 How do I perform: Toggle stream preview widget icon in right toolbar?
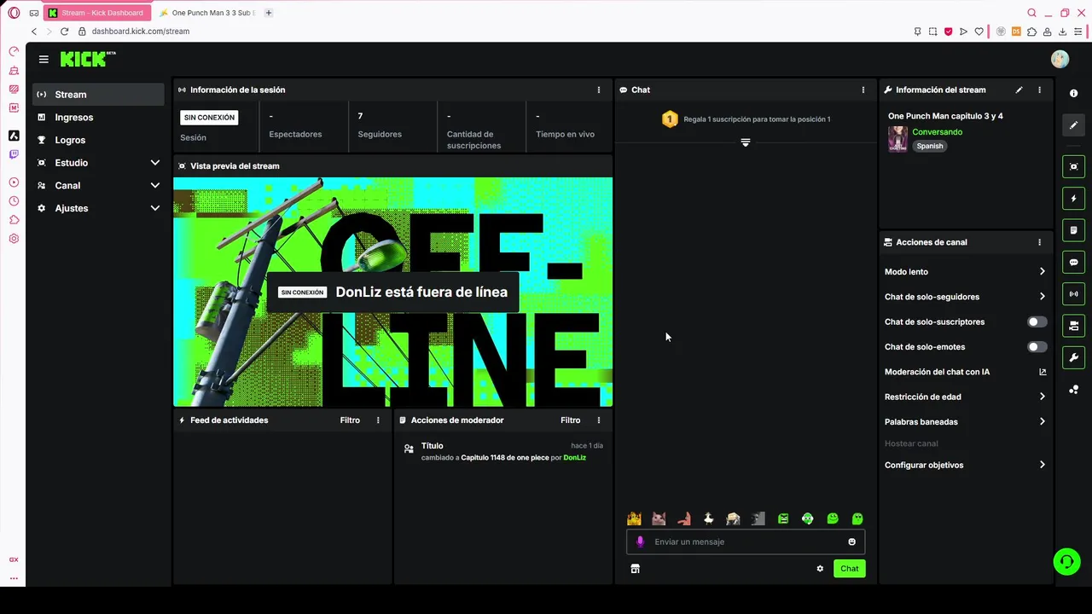tap(1073, 166)
